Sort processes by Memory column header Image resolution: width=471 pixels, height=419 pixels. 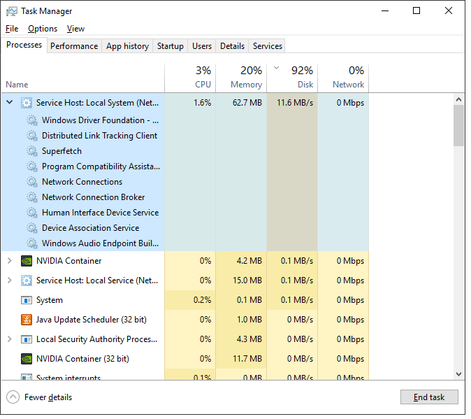point(241,78)
